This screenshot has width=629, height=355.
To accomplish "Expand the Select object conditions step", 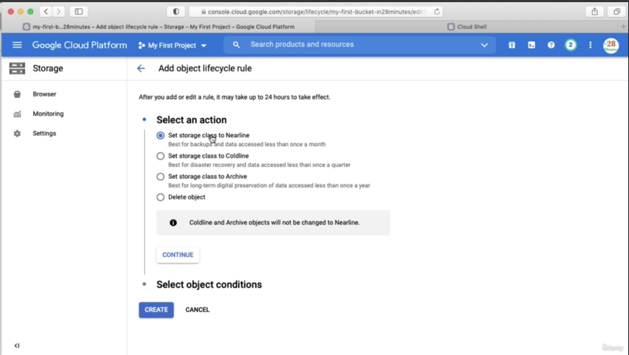I will point(209,285).
